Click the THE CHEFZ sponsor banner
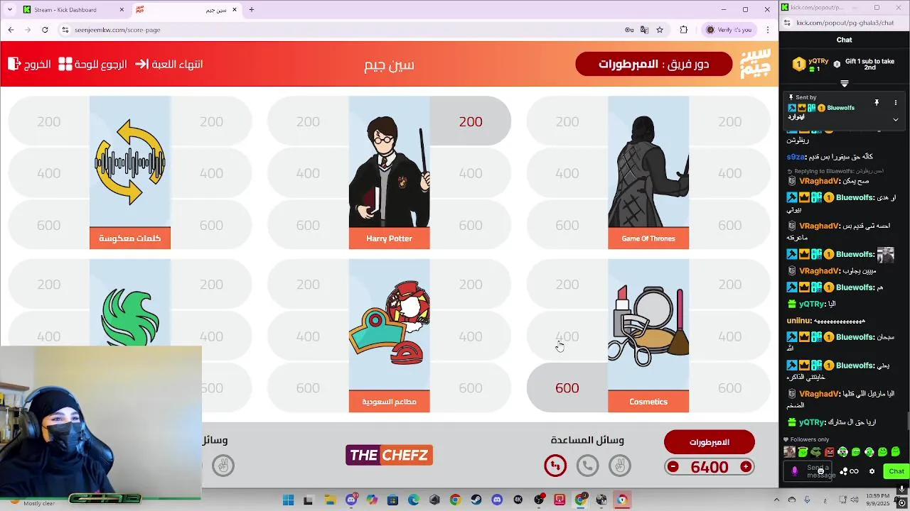The width and height of the screenshot is (910, 511). click(x=389, y=455)
